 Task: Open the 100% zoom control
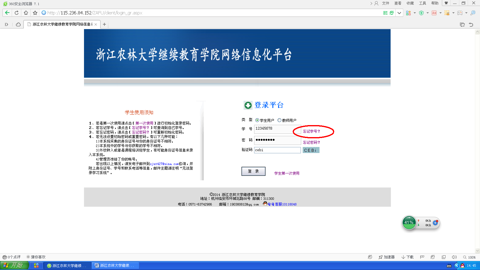(x=469, y=257)
